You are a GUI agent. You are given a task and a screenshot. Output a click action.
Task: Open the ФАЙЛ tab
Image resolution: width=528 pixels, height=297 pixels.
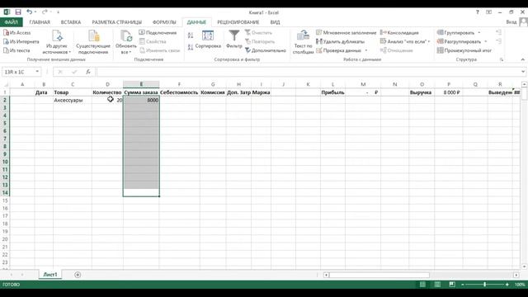tap(11, 22)
